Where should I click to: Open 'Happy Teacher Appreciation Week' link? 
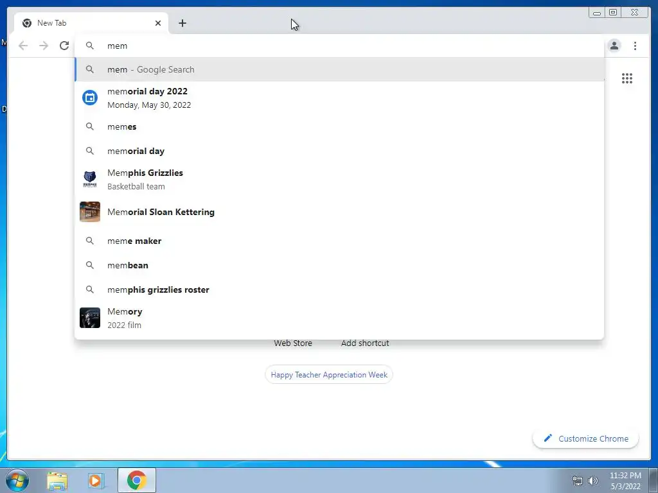coord(329,375)
